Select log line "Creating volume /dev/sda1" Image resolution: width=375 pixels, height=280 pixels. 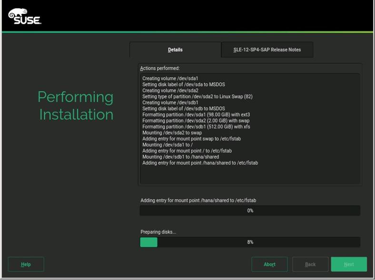170,78
